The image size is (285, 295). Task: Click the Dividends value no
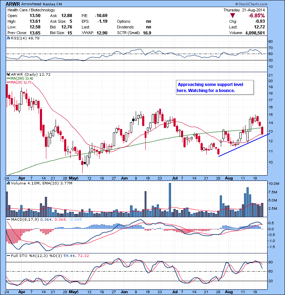149,27
